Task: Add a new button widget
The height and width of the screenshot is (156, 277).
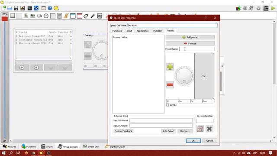Action: (13, 16)
